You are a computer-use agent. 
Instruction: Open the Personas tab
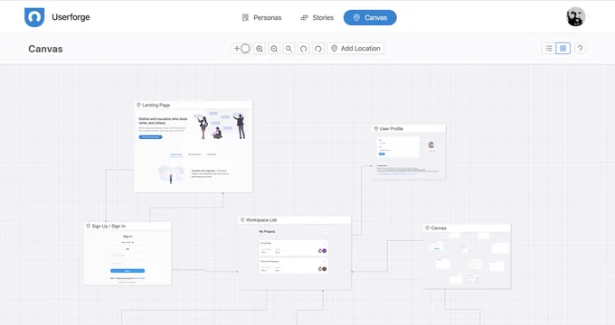point(261,18)
